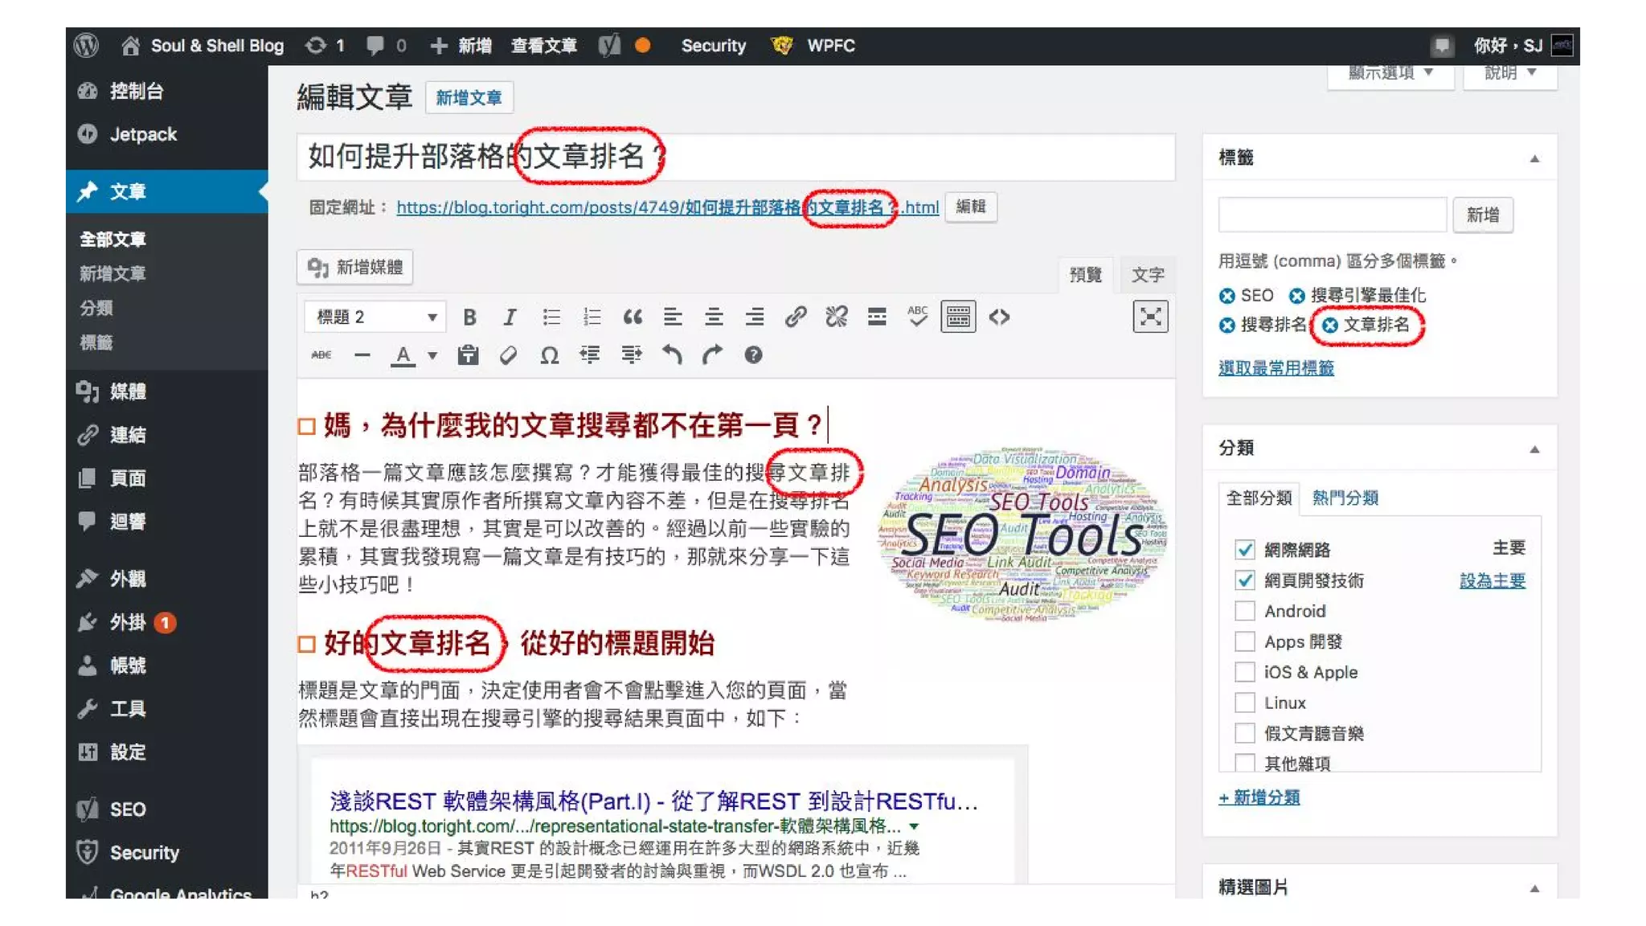Switch to the 文字 editor tab
The image size is (1646, 926).
(x=1148, y=275)
